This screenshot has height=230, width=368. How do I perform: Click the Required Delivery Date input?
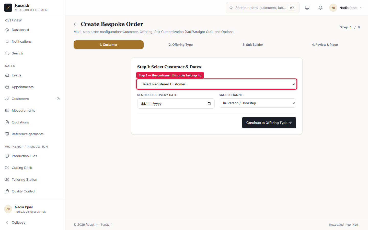click(x=176, y=103)
